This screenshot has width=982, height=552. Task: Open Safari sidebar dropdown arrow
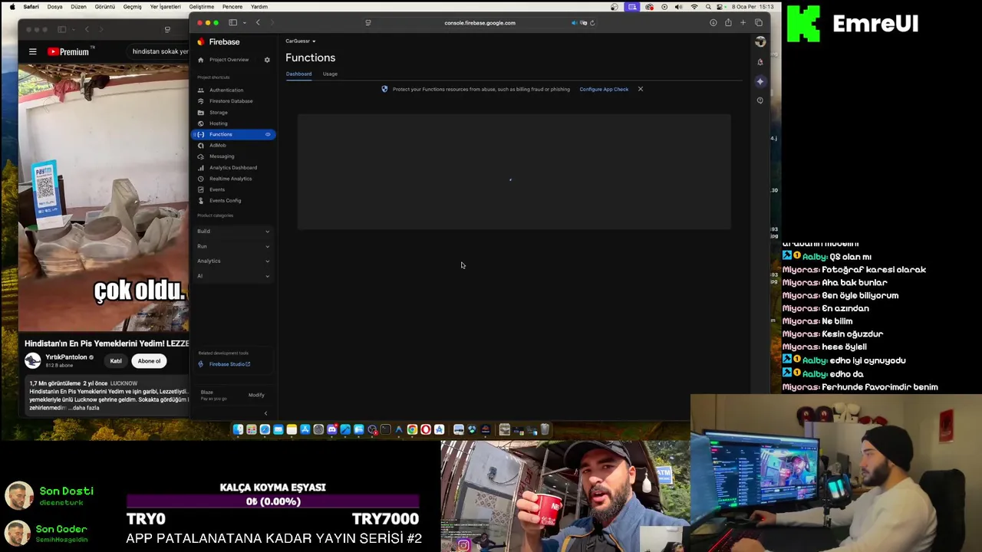tap(243, 23)
